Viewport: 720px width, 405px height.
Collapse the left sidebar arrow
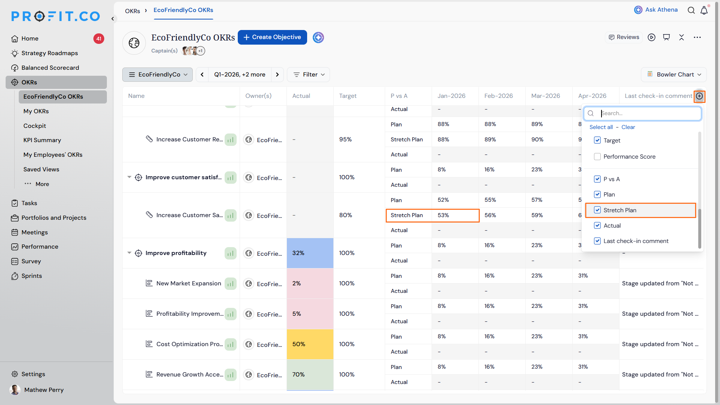coord(112,18)
